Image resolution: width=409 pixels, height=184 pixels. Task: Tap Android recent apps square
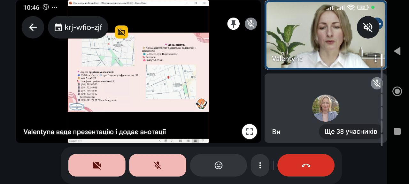tap(397, 131)
